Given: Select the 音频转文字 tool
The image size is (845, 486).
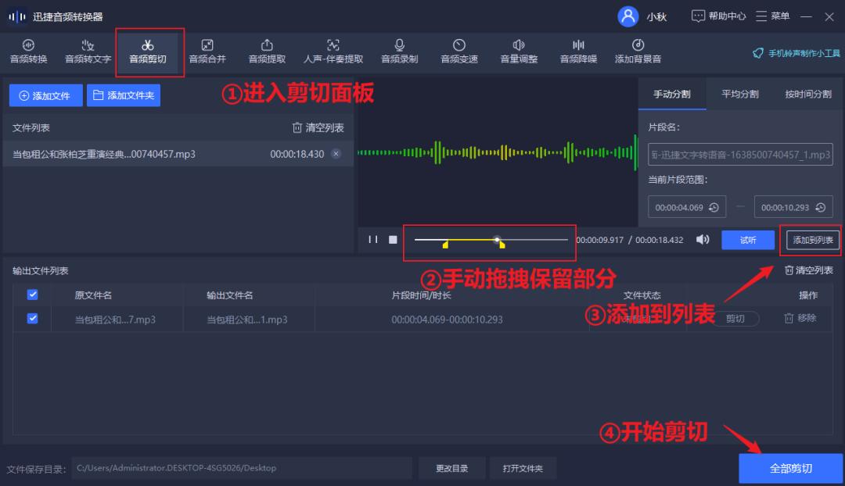Looking at the screenshot, I should 87,51.
